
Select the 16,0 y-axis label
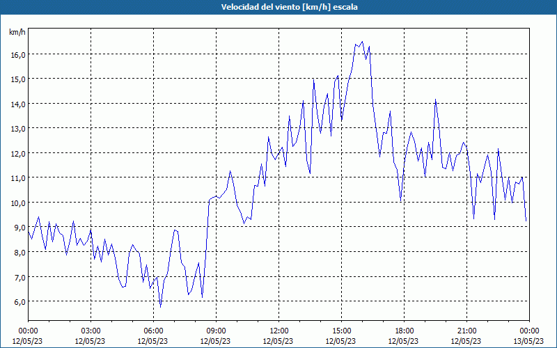[18, 55]
